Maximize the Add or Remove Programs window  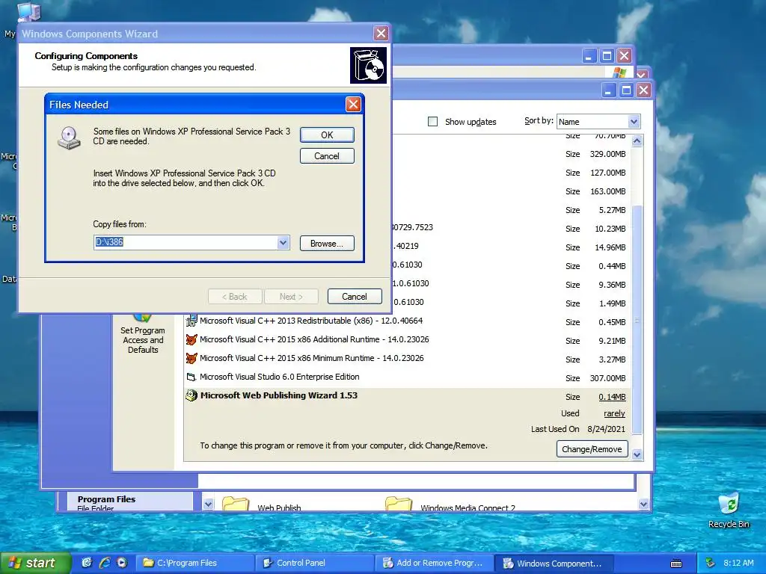626,90
